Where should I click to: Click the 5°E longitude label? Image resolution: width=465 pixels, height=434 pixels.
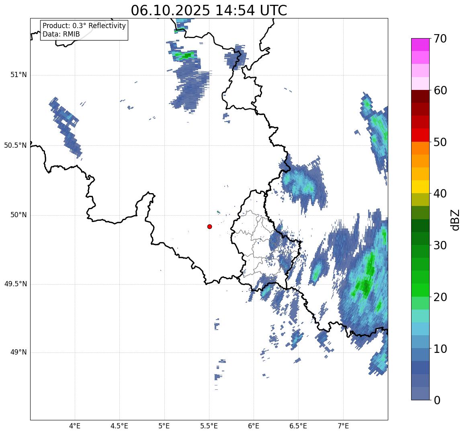[164, 426]
